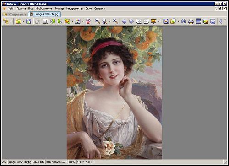
Task: Open the Справка menu
Action: pos(99,9)
